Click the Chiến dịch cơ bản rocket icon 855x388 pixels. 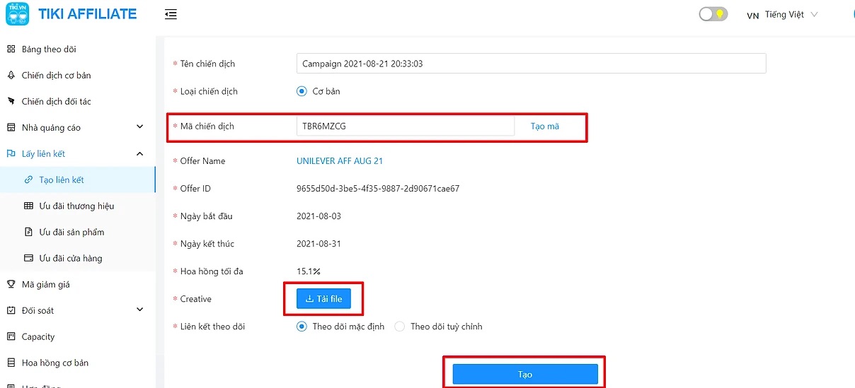pos(11,76)
